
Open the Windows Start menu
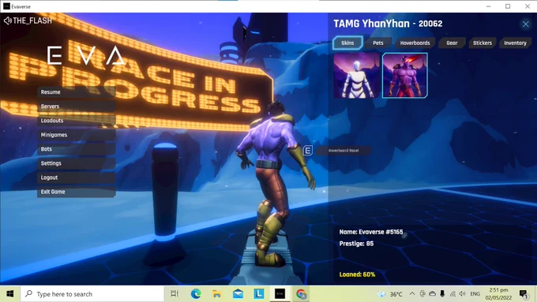click(10, 294)
